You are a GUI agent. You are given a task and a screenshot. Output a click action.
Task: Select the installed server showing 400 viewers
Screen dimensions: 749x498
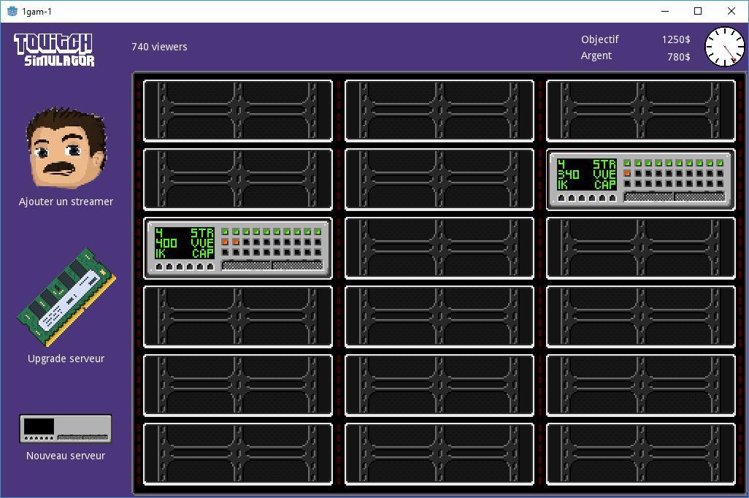click(x=238, y=248)
